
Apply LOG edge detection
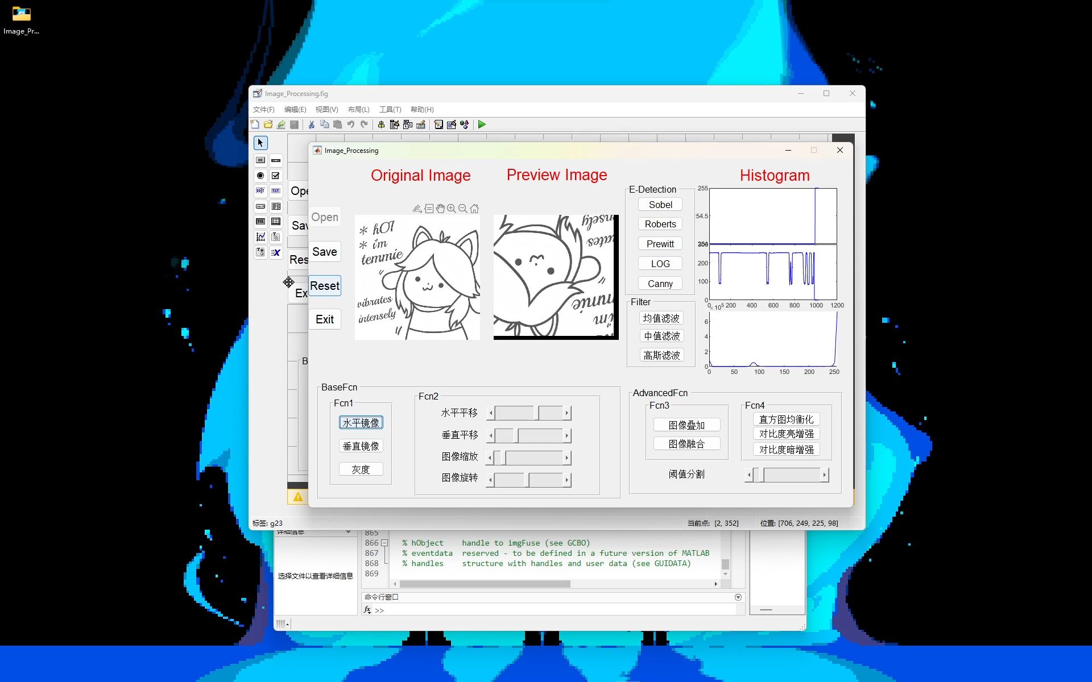pos(660,264)
